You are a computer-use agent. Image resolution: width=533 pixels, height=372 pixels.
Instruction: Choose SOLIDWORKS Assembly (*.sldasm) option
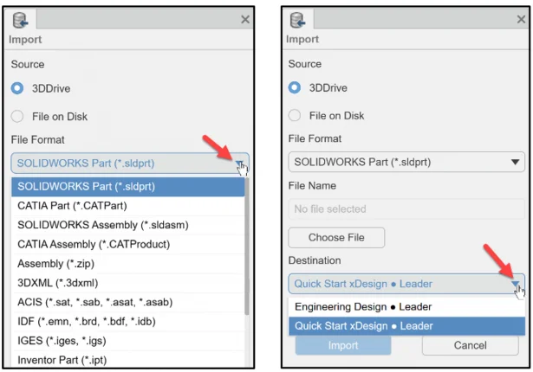[x=102, y=225]
